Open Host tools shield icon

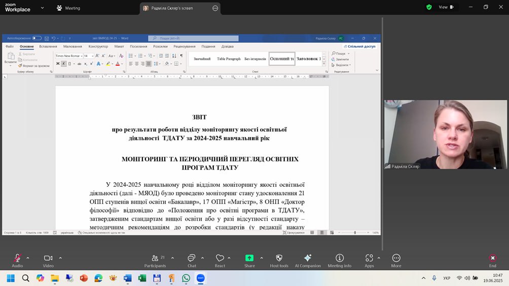[279, 258]
